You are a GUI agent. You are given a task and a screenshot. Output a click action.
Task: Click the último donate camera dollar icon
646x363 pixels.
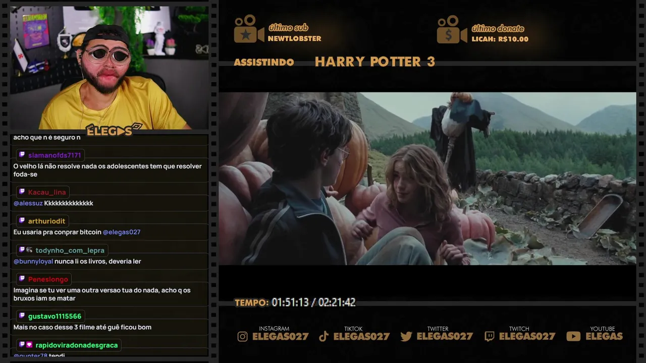click(x=452, y=29)
